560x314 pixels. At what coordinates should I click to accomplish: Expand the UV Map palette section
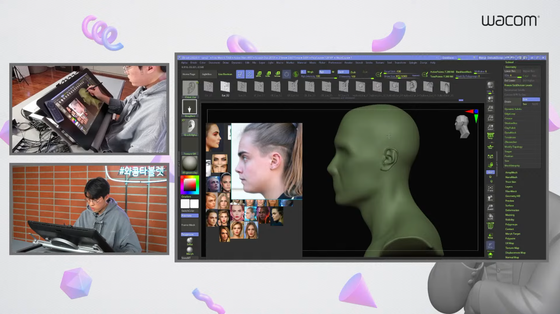pyautogui.click(x=509, y=243)
